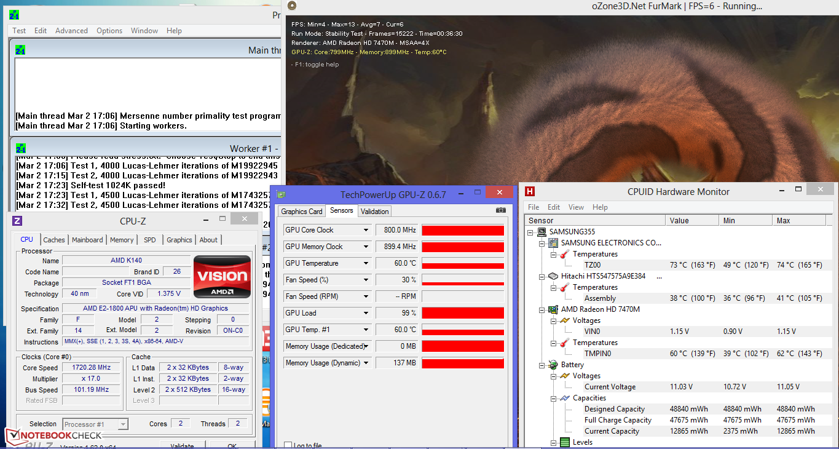Select the GPU-Z Sensors tab
This screenshot has width=839, height=449.
(341, 210)
